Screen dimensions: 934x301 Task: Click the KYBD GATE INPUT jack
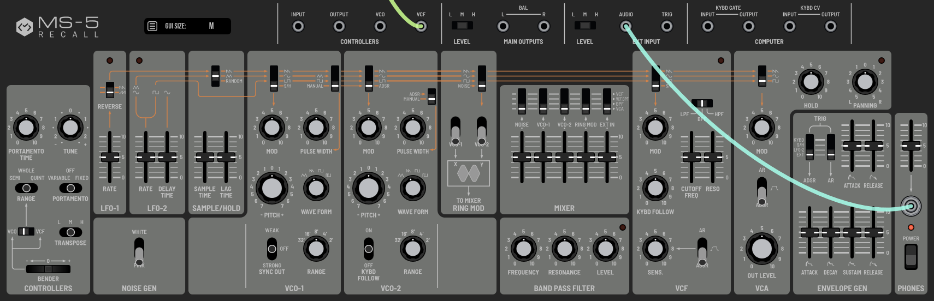point(708,26)
